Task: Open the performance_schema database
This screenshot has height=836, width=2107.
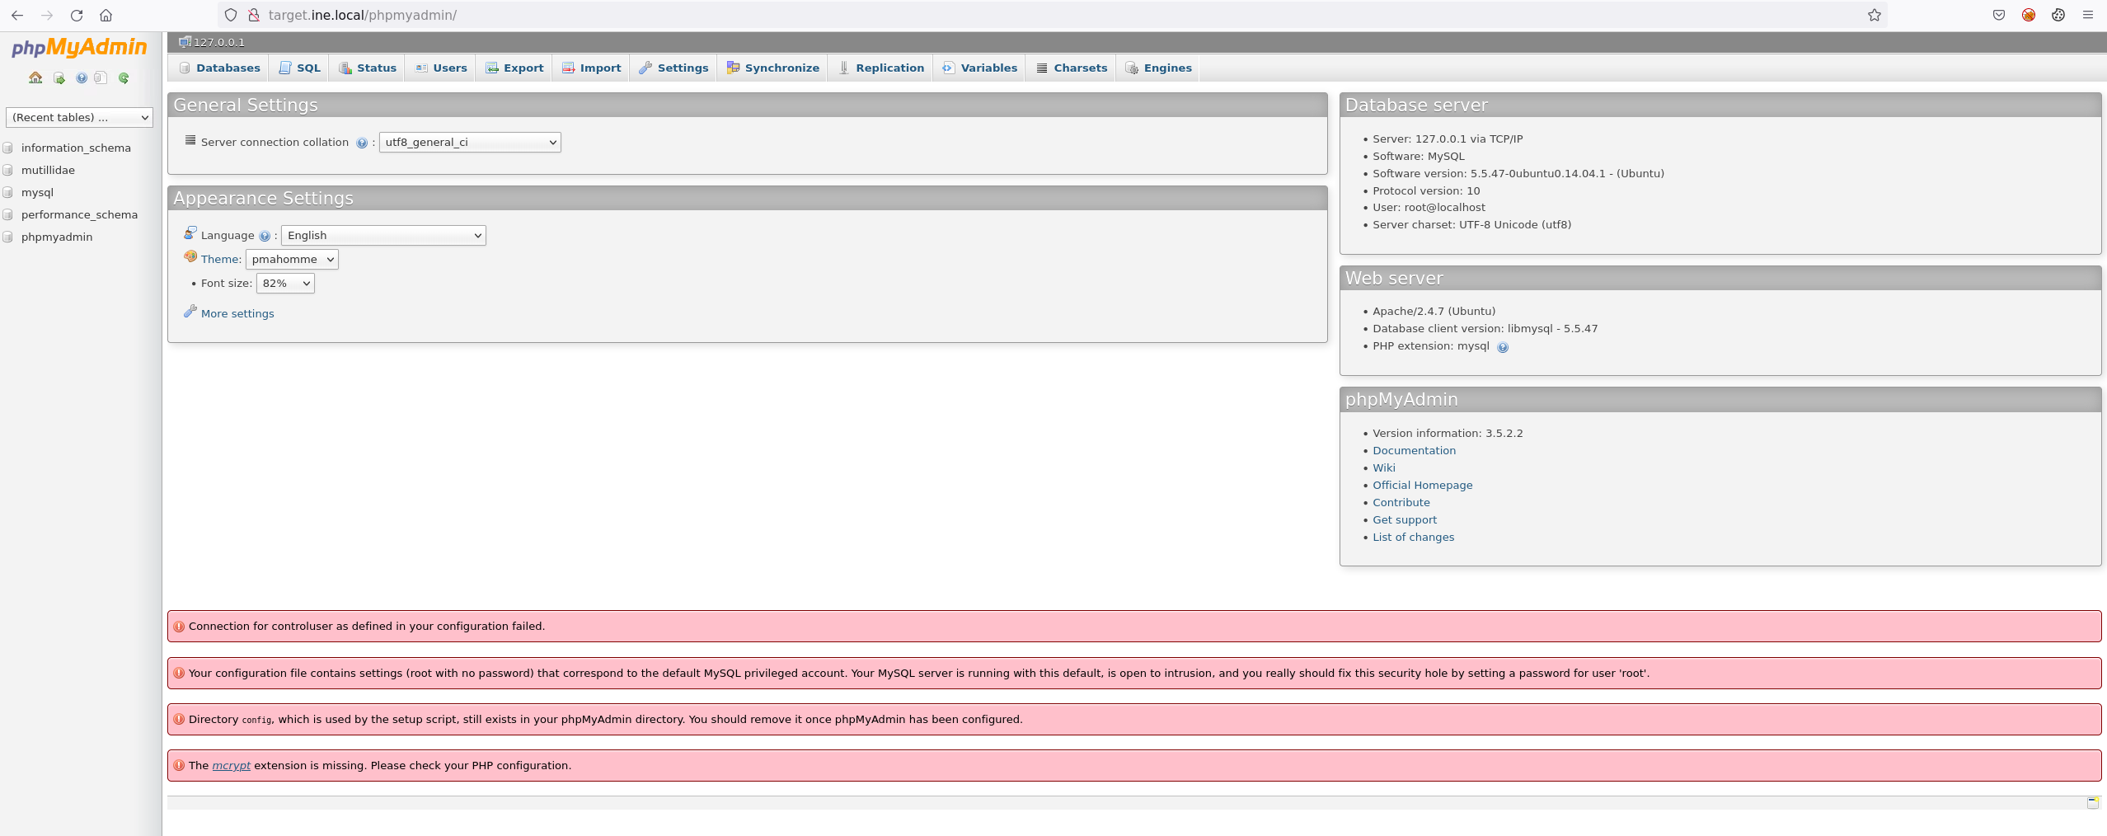Action: tap(79, 215)
